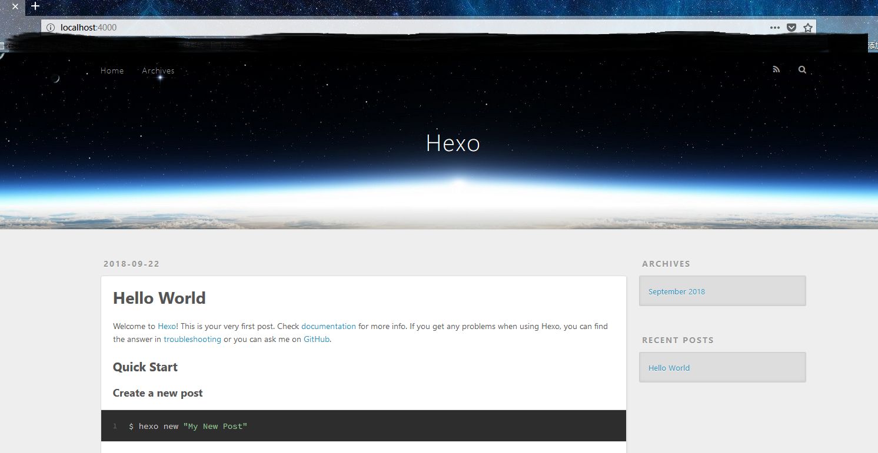Click the RECENT POSTS widget heading

click(x=678, y=340)
